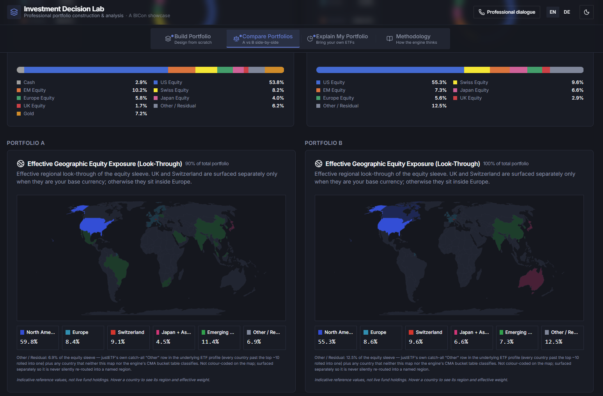Click the Explain My Portfolio pie icon

(x=310, y=39)
